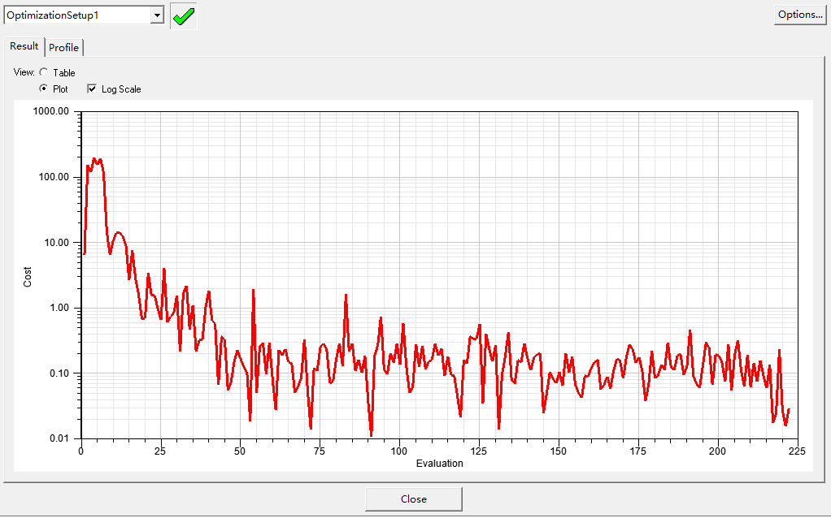
Task: Click the 200 x-axis tick label
Action: click(718, 451)
